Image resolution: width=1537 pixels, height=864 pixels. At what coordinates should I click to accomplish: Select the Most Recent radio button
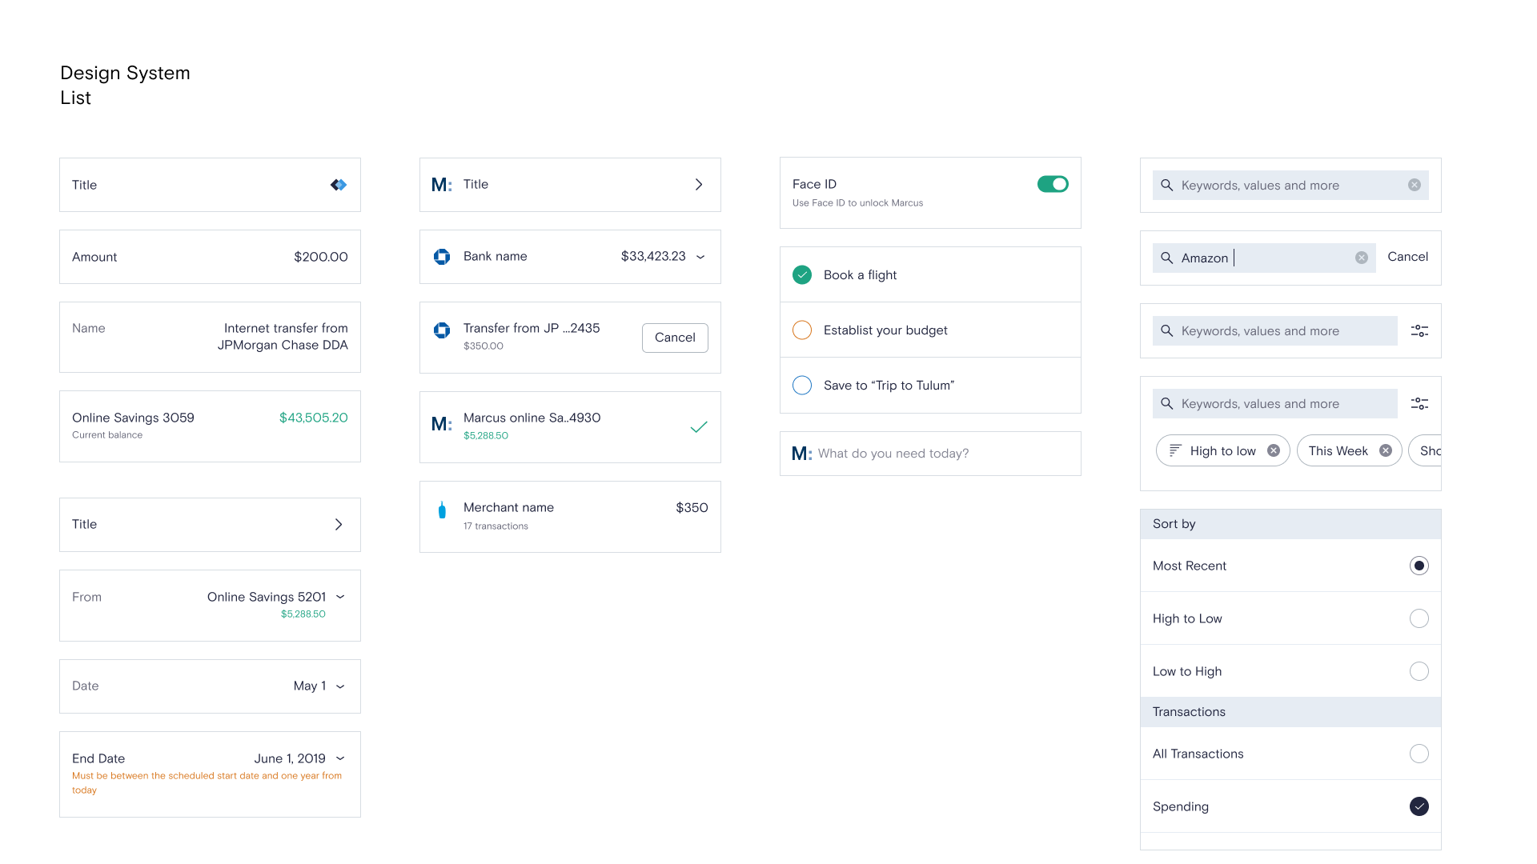(1419, 566)
